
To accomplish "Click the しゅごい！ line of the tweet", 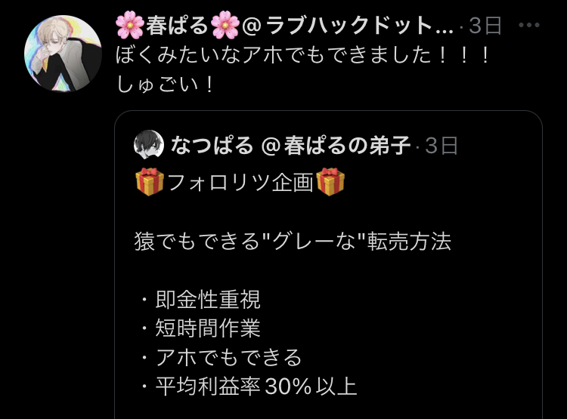I will click(x=166, y=85).
